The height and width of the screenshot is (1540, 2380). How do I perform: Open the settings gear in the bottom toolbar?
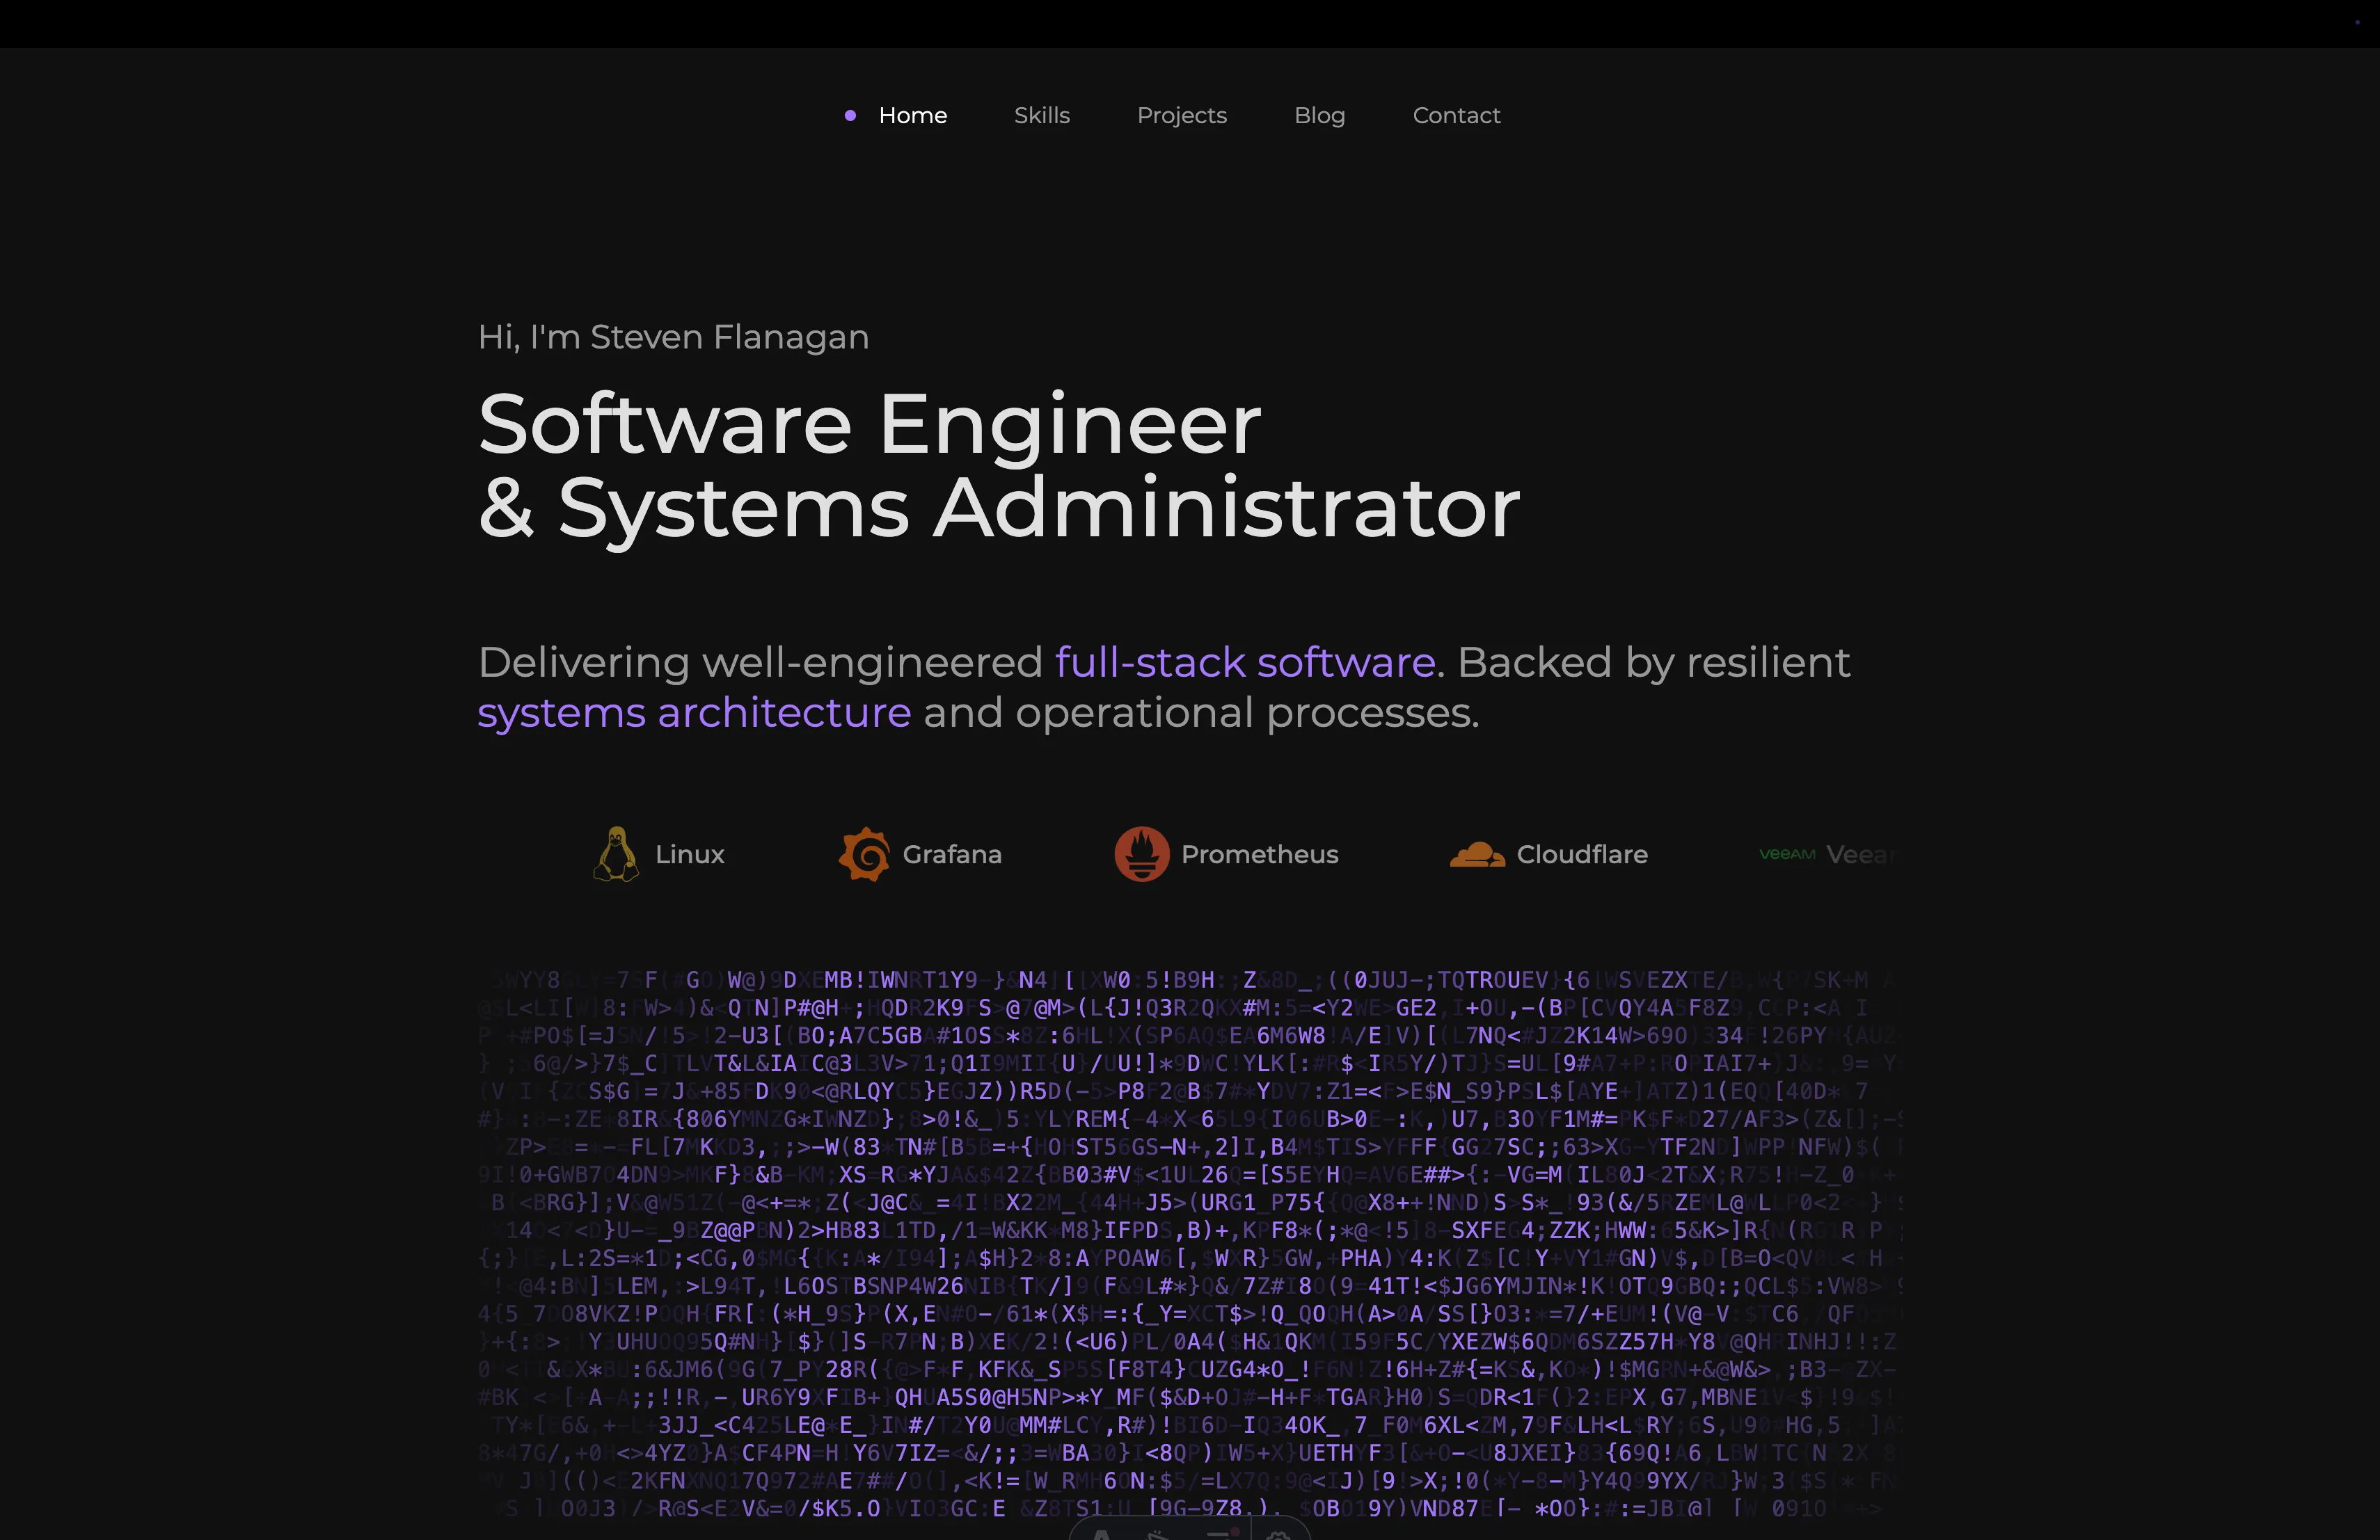tap(1280, 1536)
